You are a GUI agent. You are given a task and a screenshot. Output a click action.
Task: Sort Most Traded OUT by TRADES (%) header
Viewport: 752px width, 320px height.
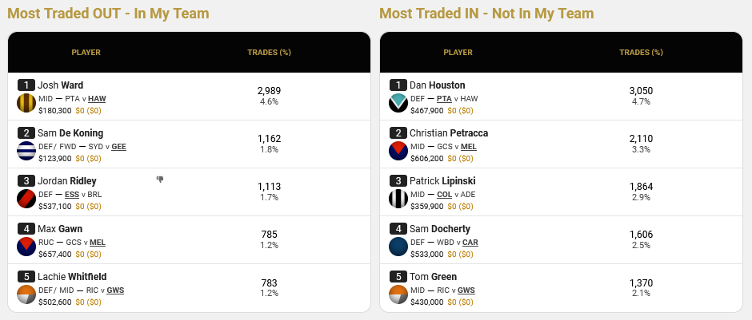point(269,53)
